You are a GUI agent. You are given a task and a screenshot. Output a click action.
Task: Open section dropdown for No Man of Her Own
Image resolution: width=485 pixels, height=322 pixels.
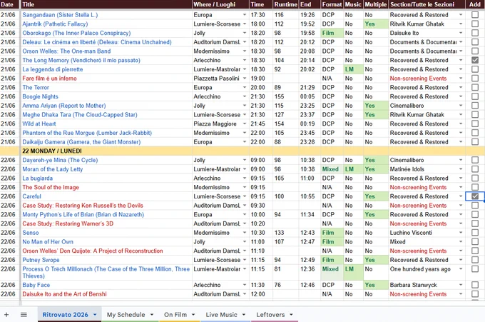point(461,242)
